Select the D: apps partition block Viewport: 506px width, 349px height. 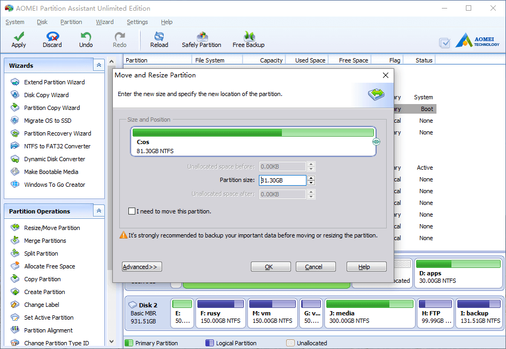click(458, 273)
